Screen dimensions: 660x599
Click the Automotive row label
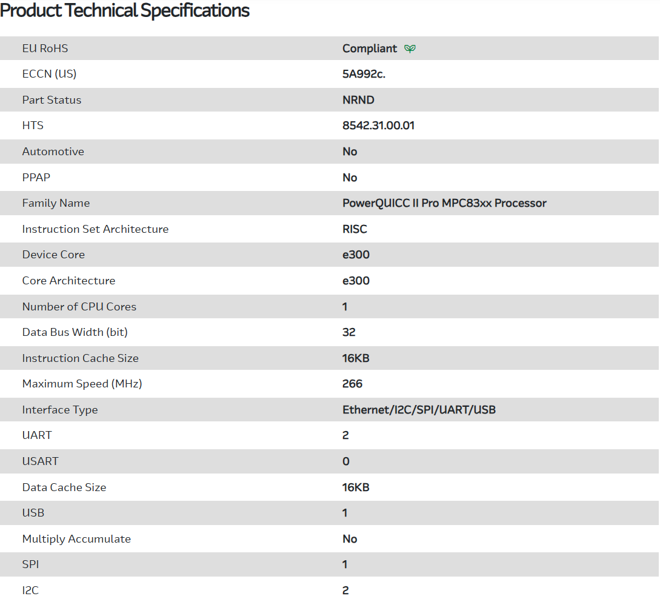(x=53, y=152)
